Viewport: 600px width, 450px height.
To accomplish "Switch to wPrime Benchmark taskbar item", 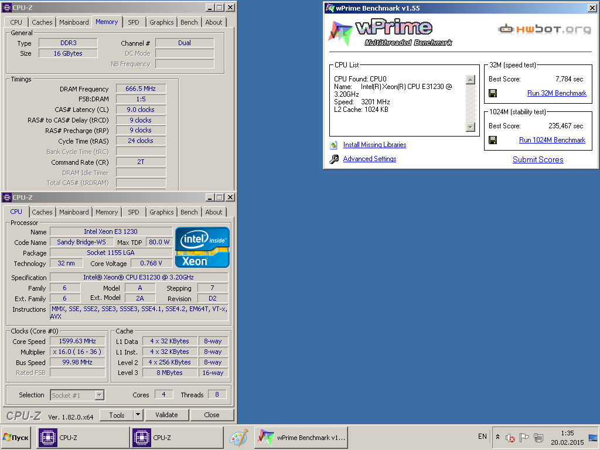I will (x=301, y=437).
